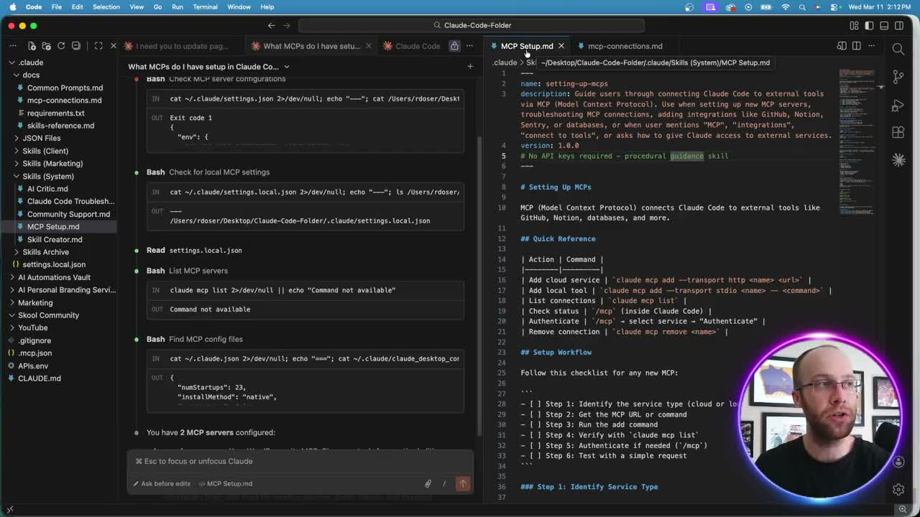Open markdown preview to the side

[842, 46]
